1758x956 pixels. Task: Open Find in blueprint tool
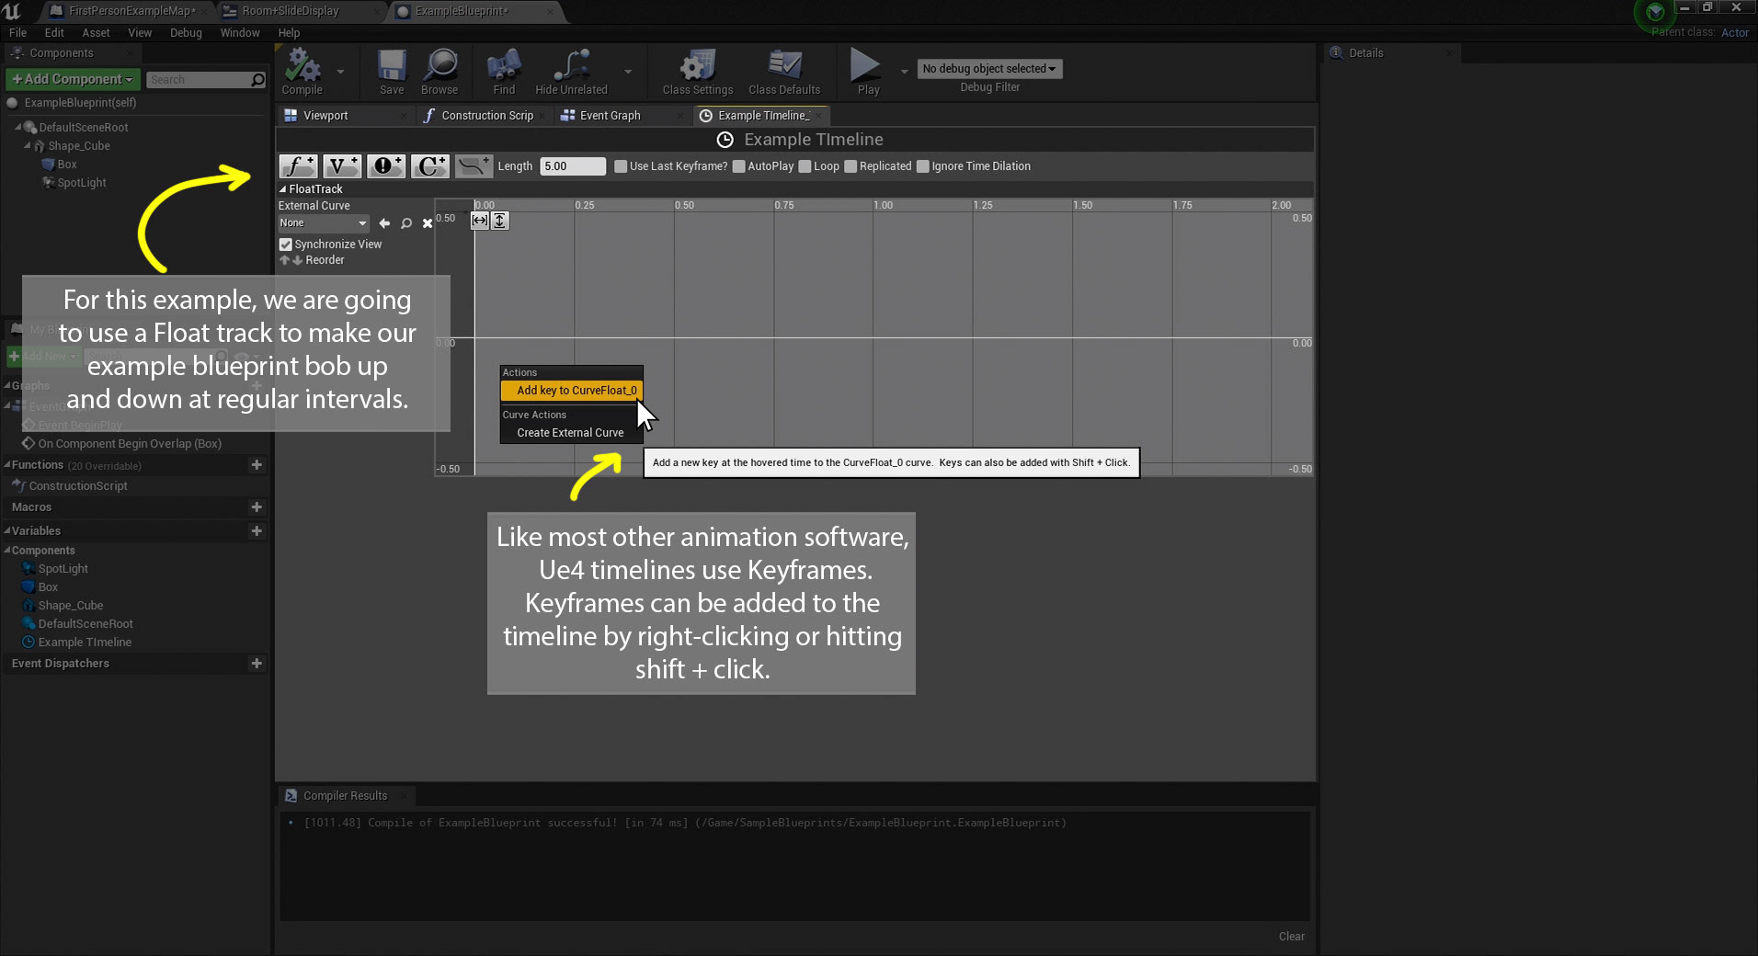pyautogui.click(x=504, y=72)
